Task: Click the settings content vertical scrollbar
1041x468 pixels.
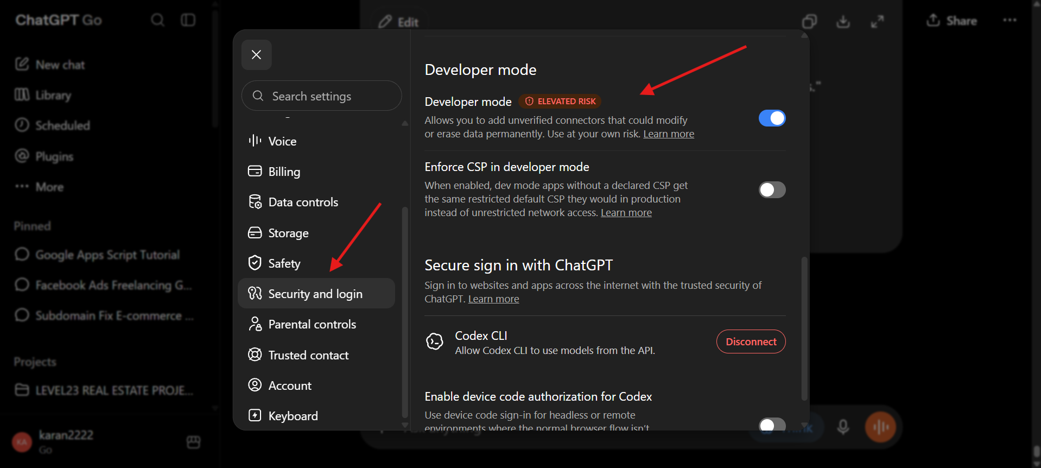Action: tap(804, 328)
